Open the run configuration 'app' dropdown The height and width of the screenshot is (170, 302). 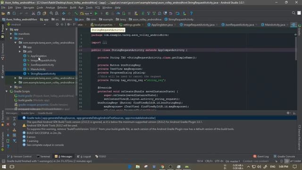pos(86,14)
